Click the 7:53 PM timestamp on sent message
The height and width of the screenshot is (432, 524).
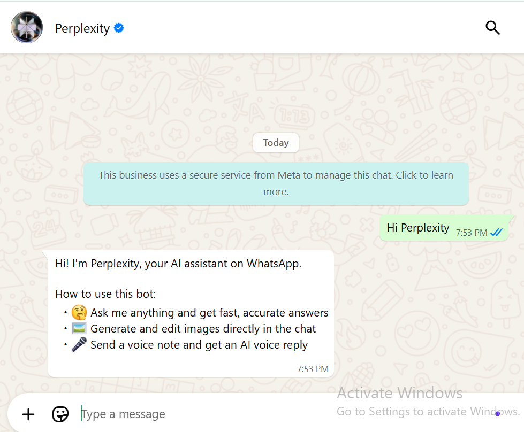tap(472, 233)
